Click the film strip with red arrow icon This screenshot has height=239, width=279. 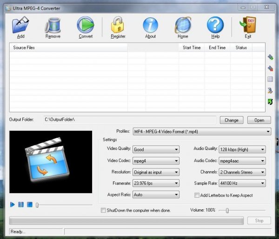point(270,68)
